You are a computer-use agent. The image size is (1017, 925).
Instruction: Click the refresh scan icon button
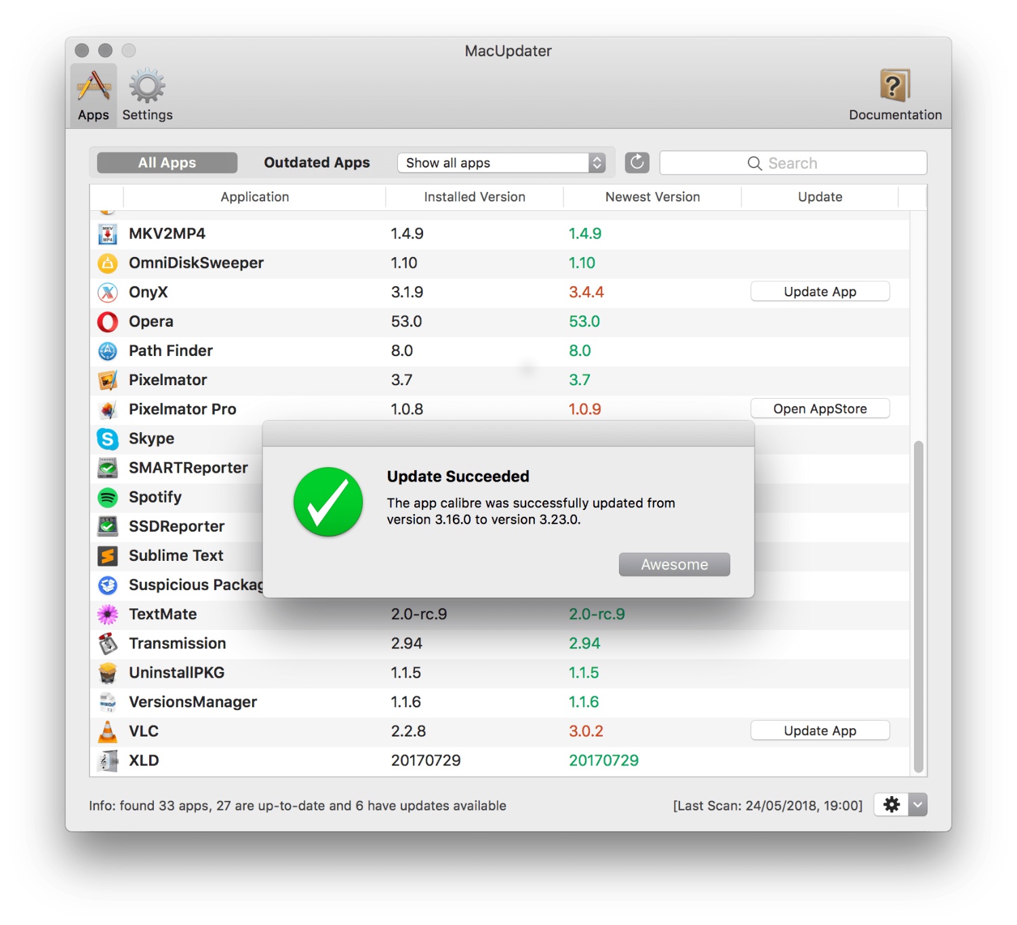click(x=637, y=163)
